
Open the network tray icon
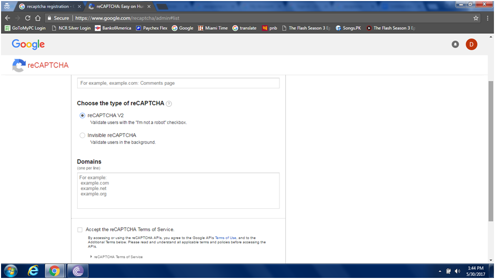point(448,271)
